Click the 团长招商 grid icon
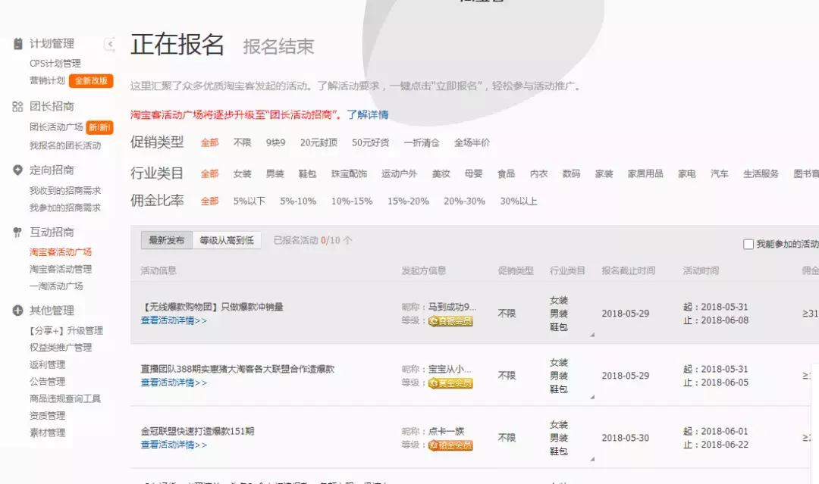The width and height of the screenshot is (819, 484). (17, 107)
